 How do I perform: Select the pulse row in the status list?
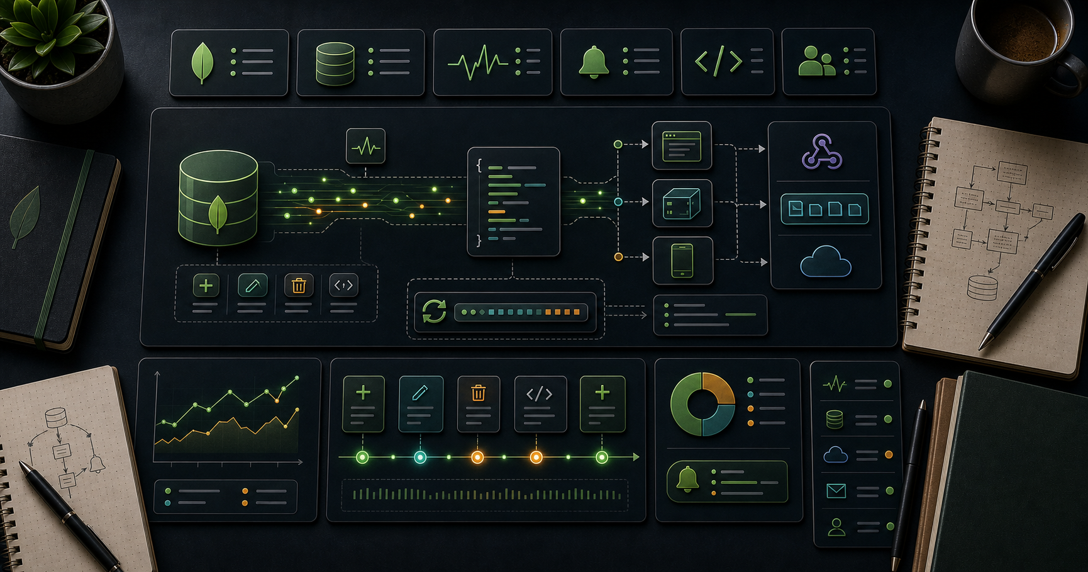pyautogui.click(x=858, y=384)
